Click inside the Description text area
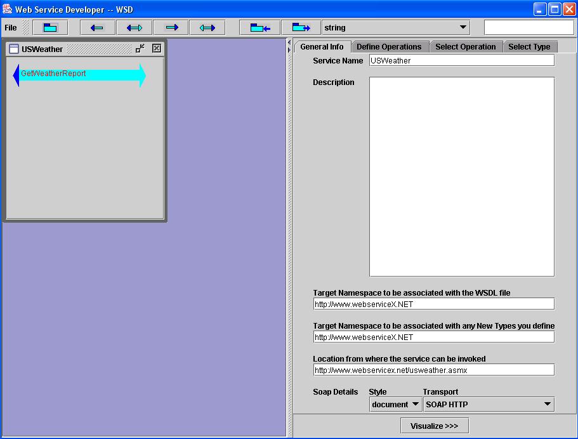 (461, 176)
